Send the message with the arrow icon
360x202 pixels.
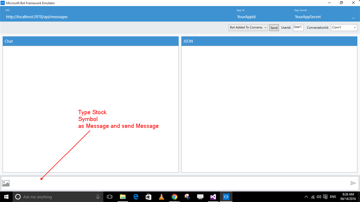(353, 183)
